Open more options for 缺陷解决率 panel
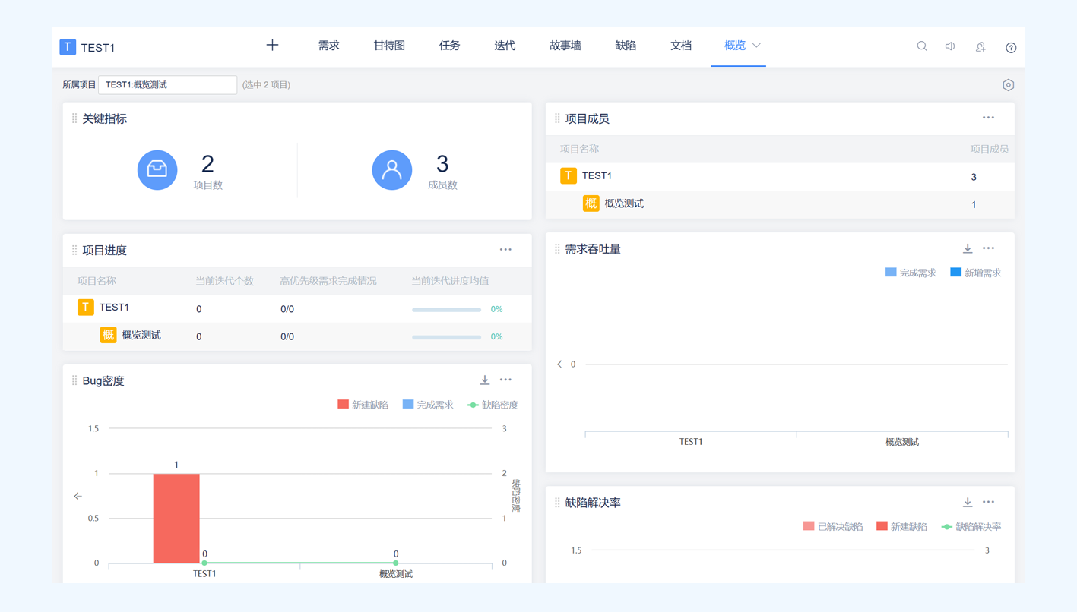 988,502
